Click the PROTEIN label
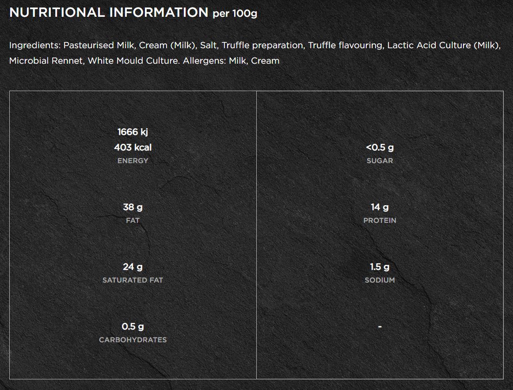This screenshot has height=390, width=513. [x=380, y=220]
